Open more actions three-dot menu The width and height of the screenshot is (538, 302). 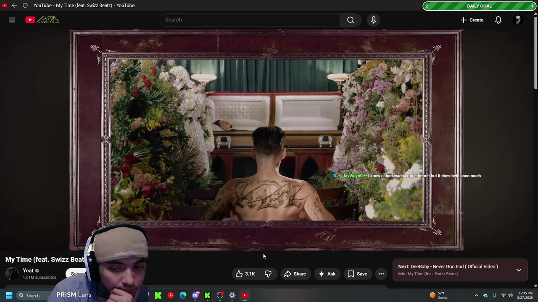(x=381, y=274)
